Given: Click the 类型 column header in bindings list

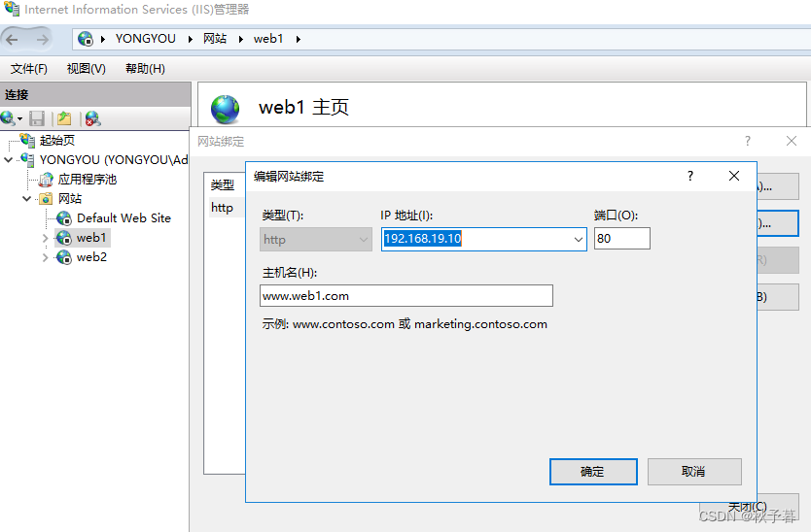Looking at the screenshot, I should [x=223, y=184].
